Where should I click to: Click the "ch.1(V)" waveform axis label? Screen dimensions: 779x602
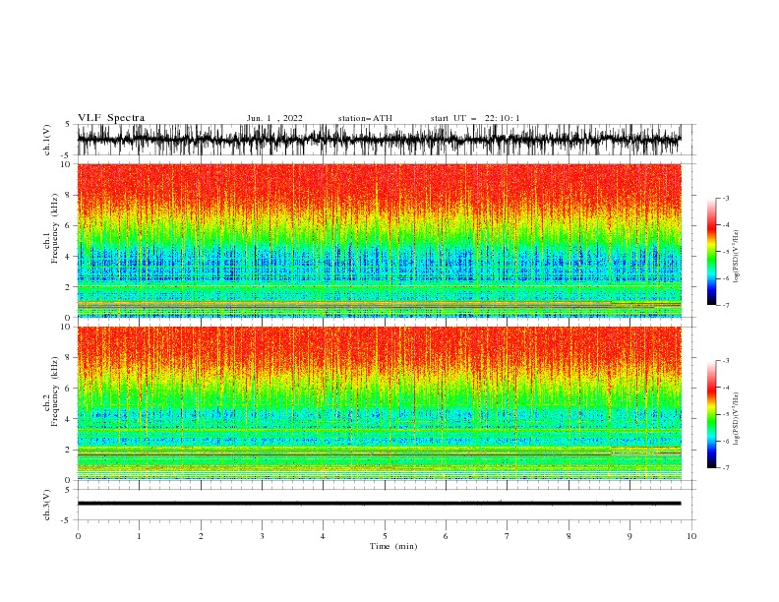point(47,140)
